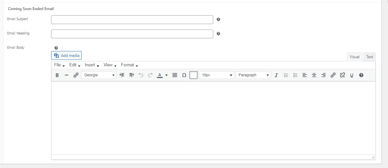
Task: Open the Georgia font family dropdown
Action: [99, 75]
